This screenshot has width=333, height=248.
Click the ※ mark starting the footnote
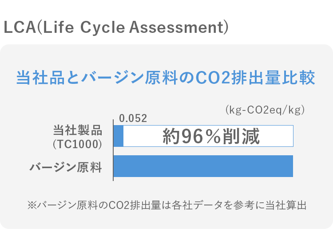coord(32,205)
